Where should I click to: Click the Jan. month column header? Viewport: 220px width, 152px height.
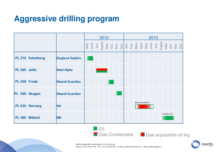[x=127, y=46]
